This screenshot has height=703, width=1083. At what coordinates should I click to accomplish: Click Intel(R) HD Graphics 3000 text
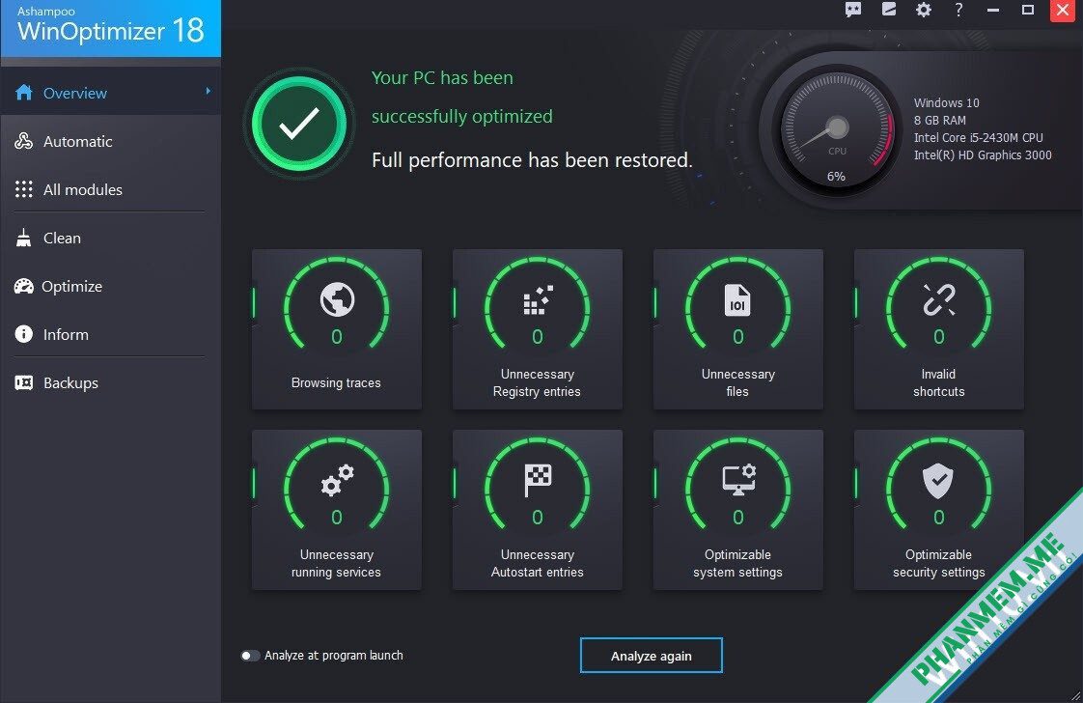(983, 155)
